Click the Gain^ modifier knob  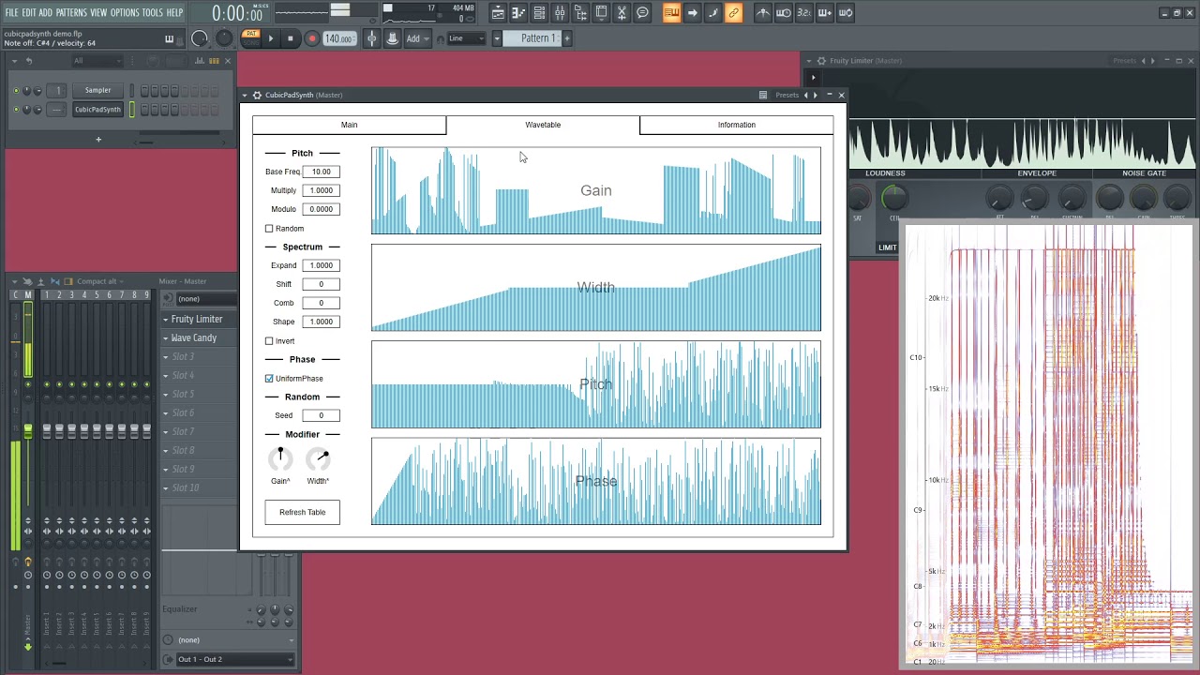pos(280,459)
